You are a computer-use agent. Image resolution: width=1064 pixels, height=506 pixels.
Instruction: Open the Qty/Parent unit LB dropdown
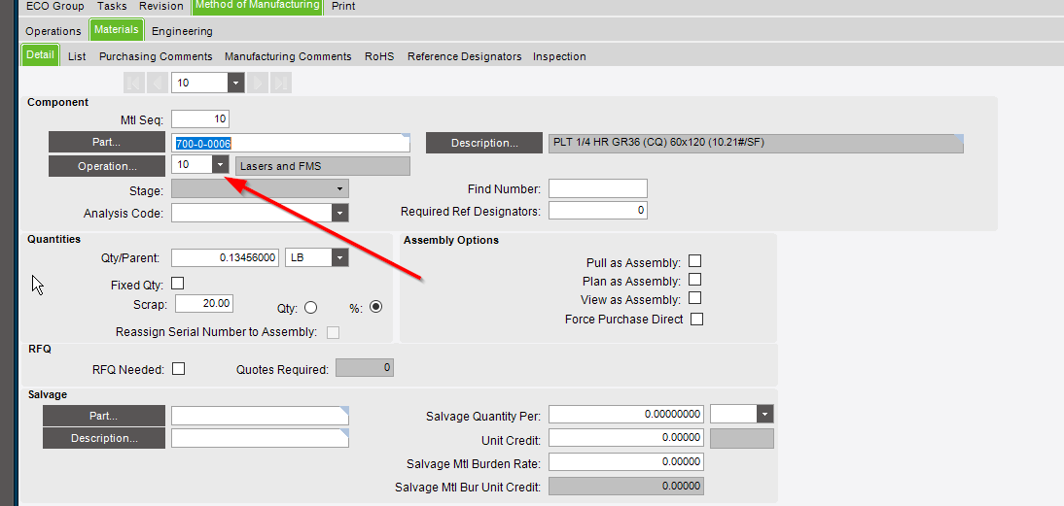tap(340, 257)
